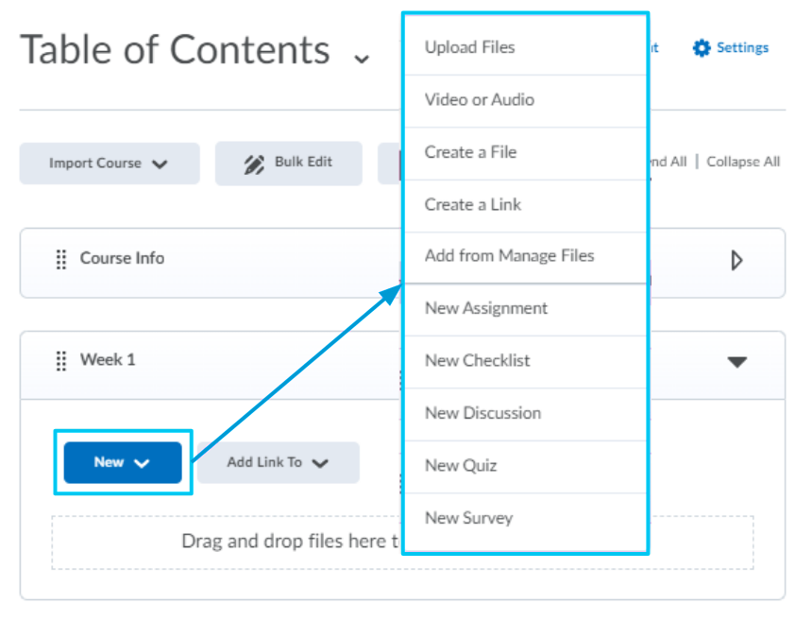Grab the Week 1 drag handle
This screenshot has width=812, height=621.
coord(61,360)
